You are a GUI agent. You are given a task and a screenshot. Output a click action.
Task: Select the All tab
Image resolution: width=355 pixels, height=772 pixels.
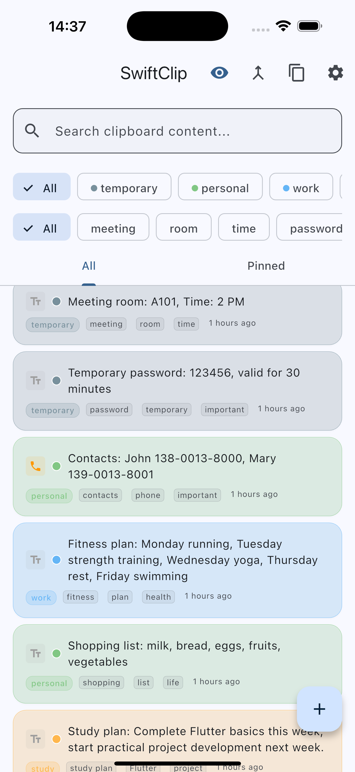tap(89, 266)
